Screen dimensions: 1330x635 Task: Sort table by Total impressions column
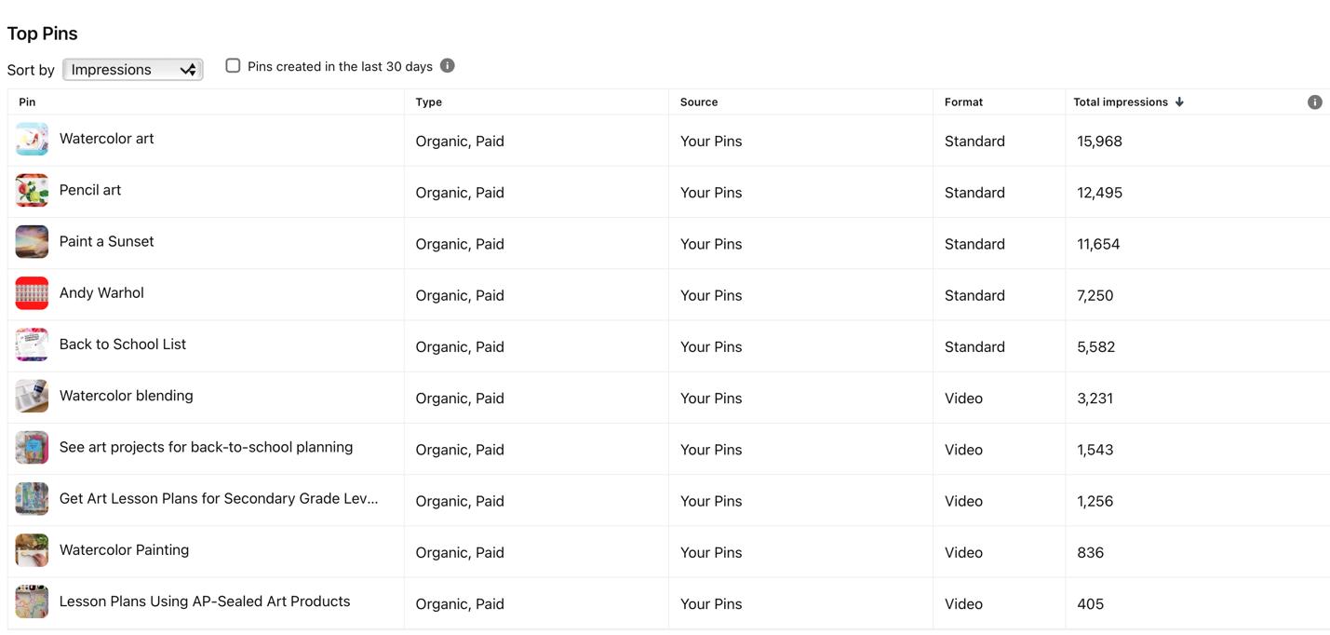pos(1120,102)
